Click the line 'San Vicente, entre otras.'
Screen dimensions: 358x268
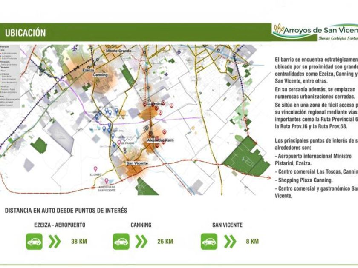tap(301, 81)
